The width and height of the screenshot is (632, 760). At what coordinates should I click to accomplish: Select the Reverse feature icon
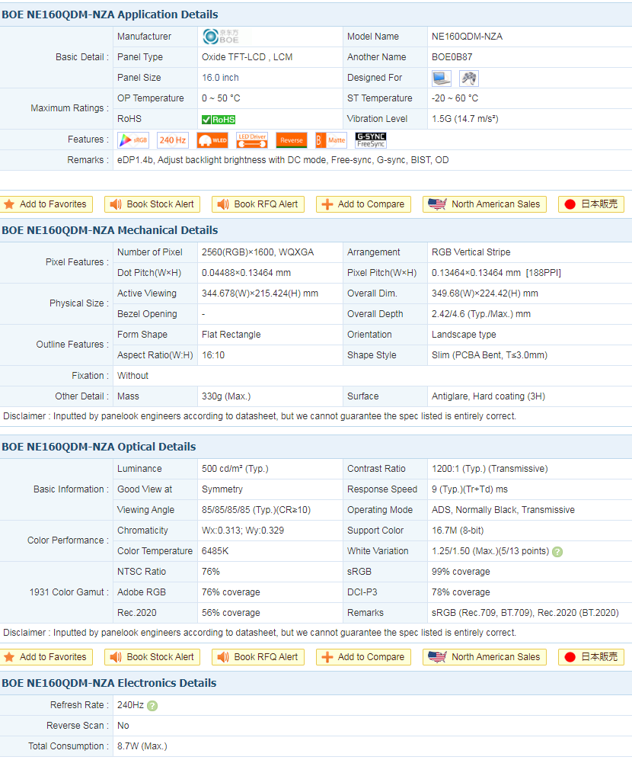(x=292, y=140)
